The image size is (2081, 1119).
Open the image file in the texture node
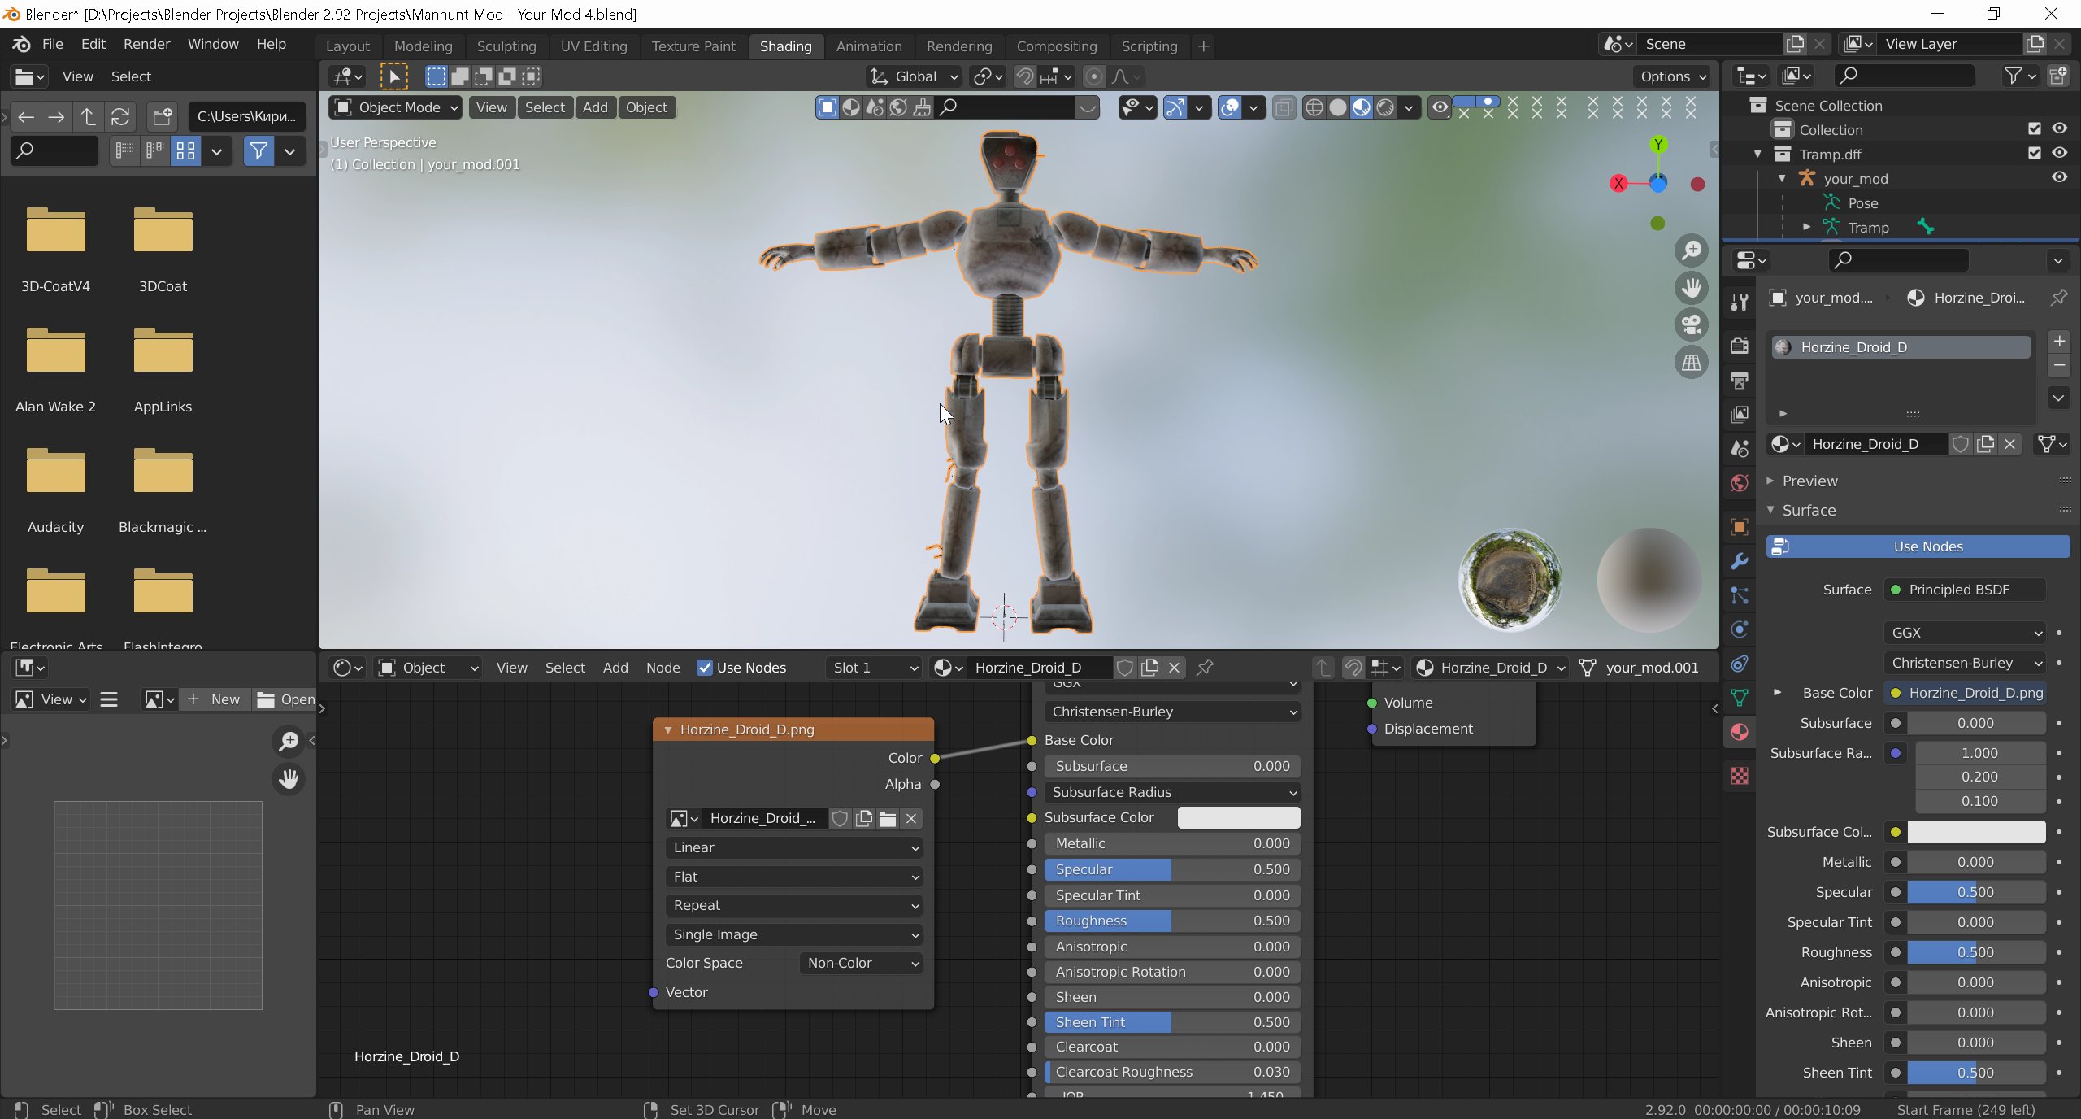click(x=888, y=818)
